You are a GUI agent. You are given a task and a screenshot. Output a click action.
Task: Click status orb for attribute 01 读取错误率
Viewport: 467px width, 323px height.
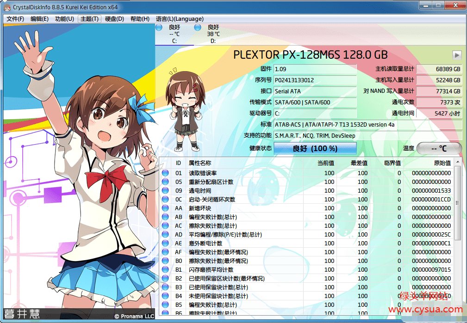(165, 173)
